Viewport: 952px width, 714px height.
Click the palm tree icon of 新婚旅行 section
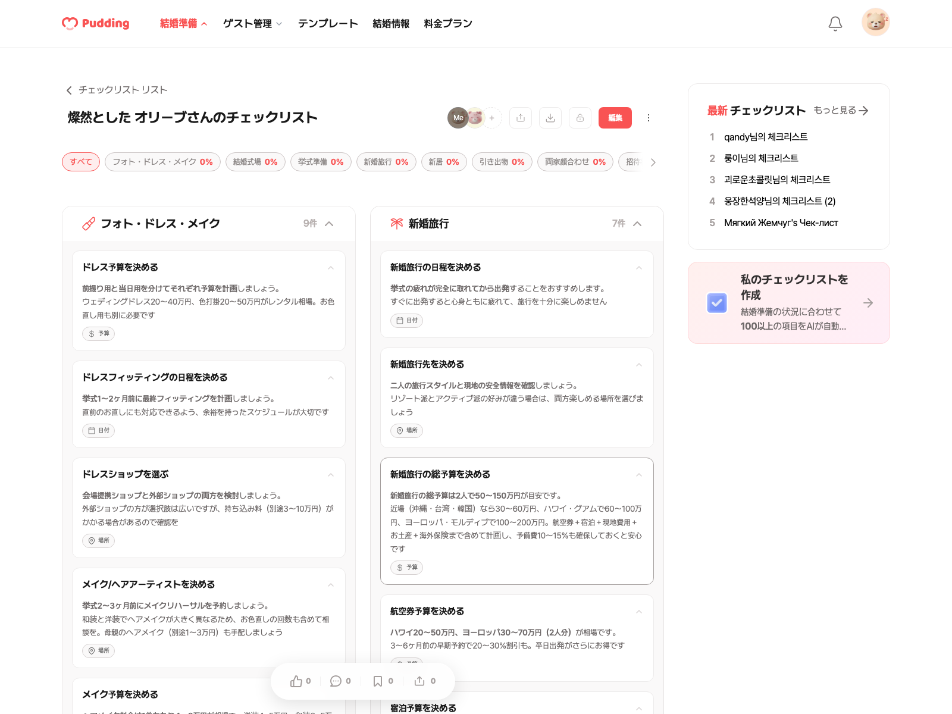click(397, 224)
